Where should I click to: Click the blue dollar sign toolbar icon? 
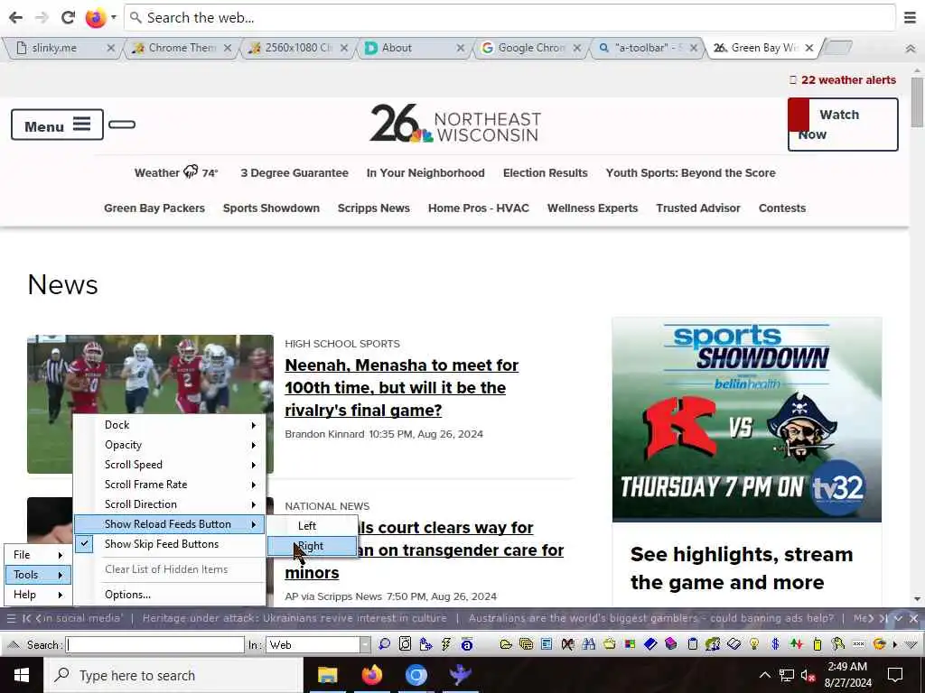pyautogui.click(x=775, y=644)
